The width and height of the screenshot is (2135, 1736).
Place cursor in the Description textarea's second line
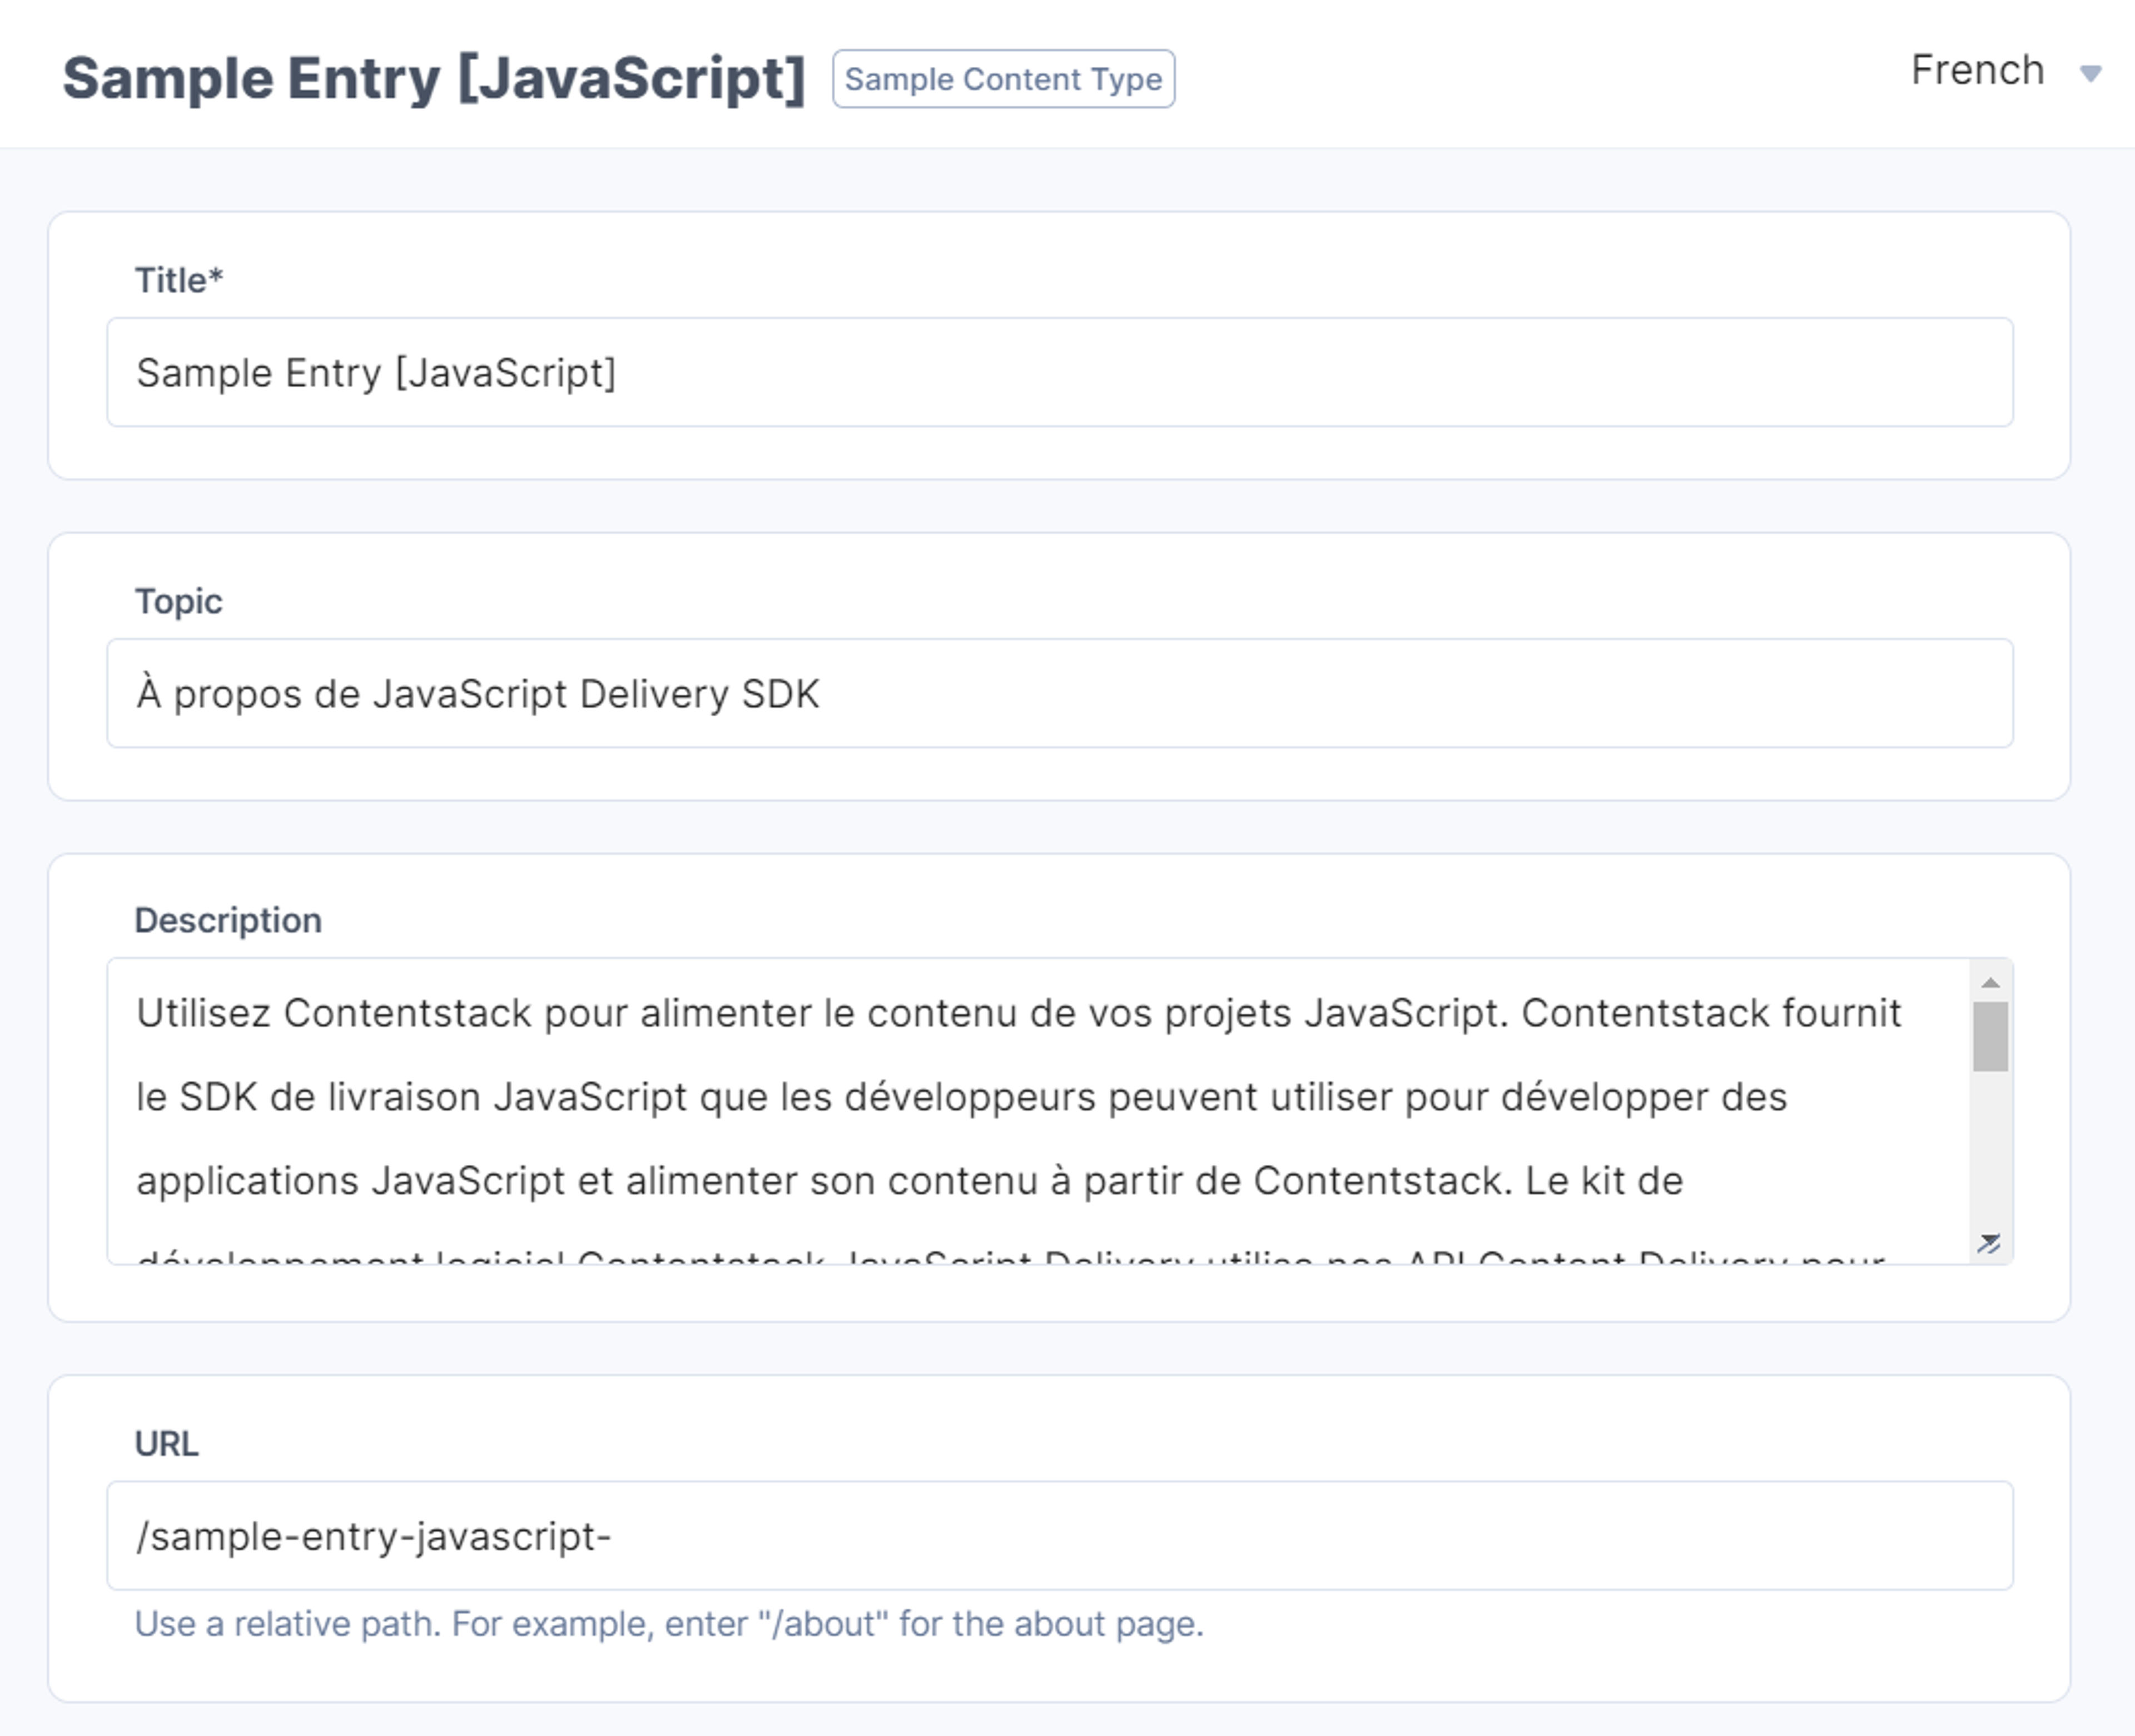click(x=961, y=1097)
